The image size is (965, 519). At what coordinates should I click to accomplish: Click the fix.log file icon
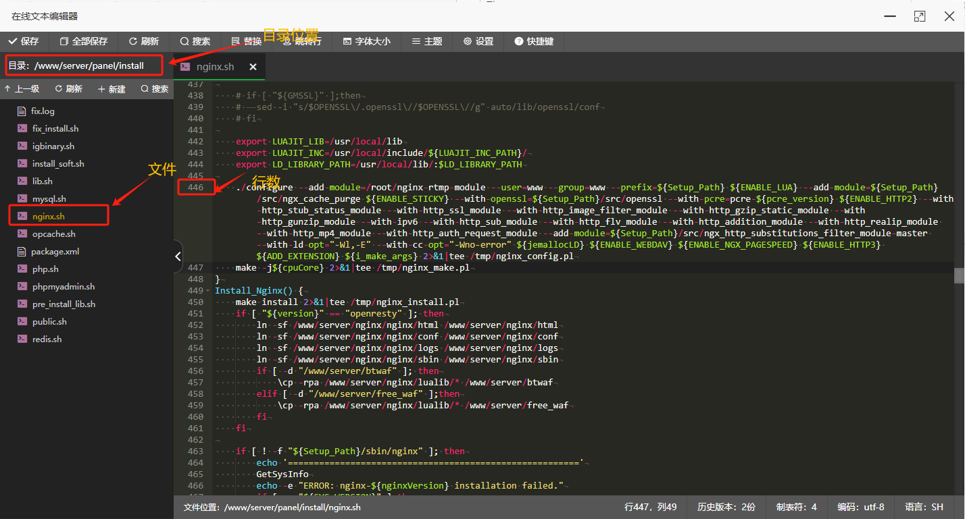pos(22,111)
